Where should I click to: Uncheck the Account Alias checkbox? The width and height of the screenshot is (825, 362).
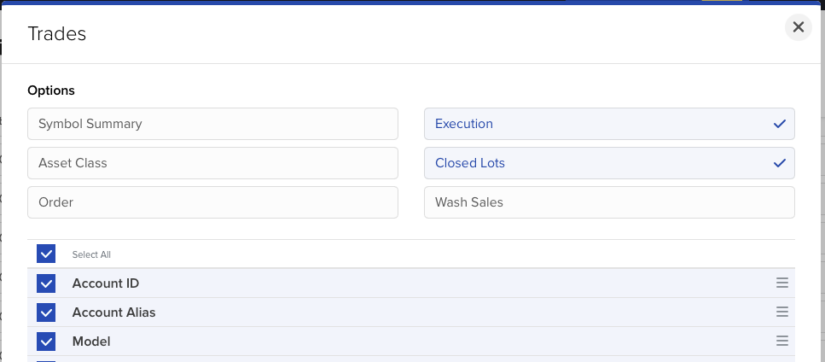pyautogui.click(x=46, y=312)
